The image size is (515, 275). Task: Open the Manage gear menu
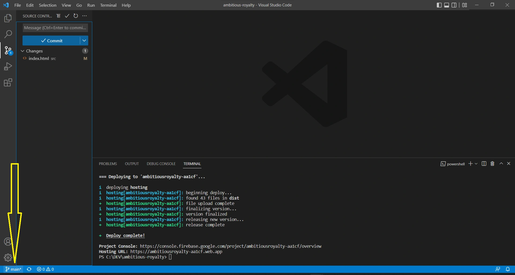(8, 258)
